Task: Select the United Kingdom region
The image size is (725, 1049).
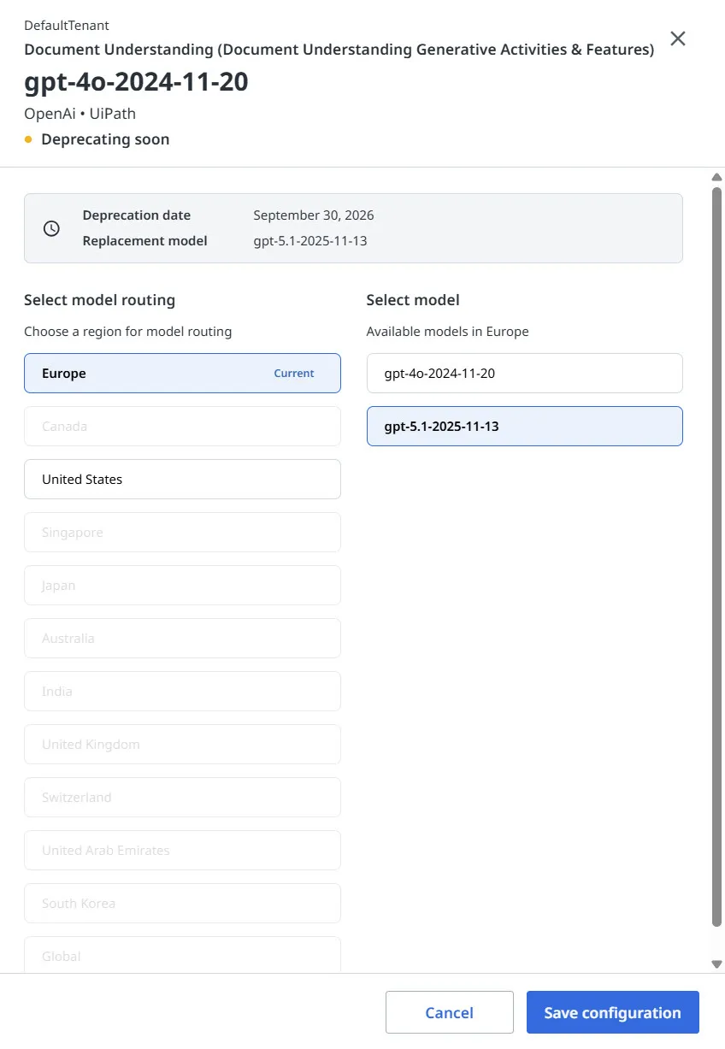Action: (x=182, y=745)
